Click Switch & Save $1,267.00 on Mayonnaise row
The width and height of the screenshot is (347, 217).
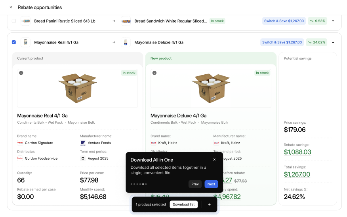282,42
